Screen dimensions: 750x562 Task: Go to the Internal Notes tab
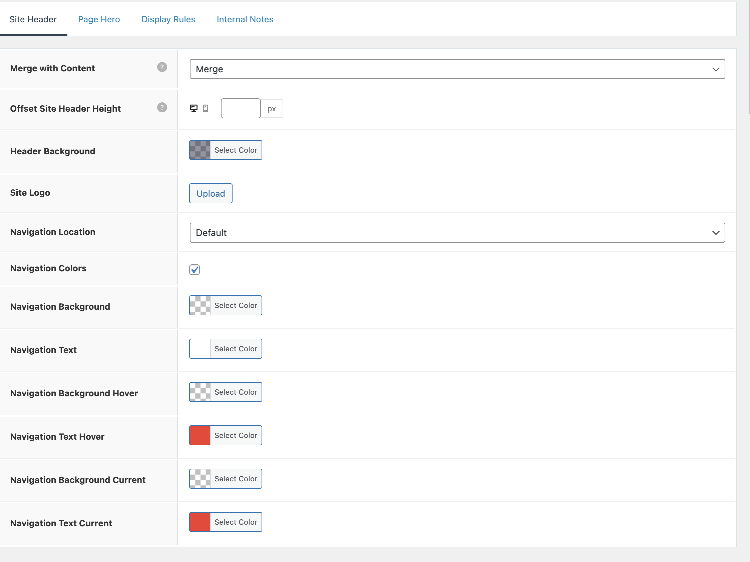coord(245,19)
